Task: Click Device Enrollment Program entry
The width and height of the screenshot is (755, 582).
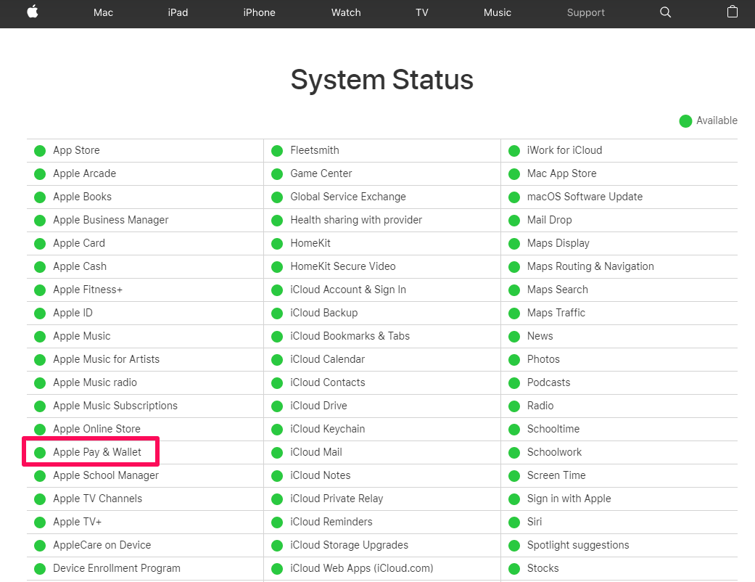Action: (117, 568)
